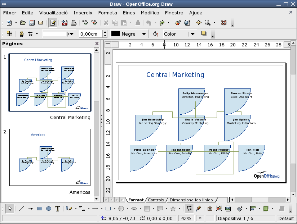This screenshot has width=297, height=224.
Task: Open the Fitxer menu
Action: (x=10, y=13)
